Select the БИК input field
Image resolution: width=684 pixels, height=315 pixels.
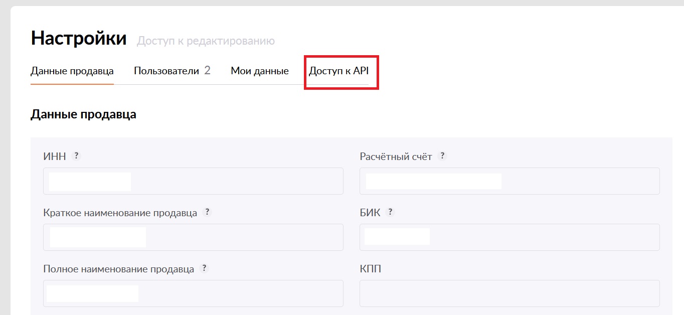(x=509, y=237)
